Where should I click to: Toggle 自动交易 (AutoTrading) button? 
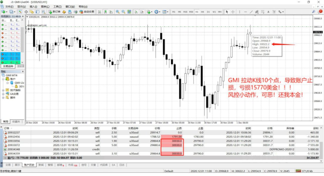tap(87, 12)
